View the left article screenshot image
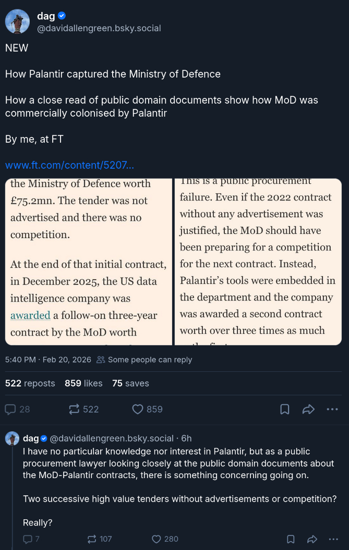 (89, 261)
